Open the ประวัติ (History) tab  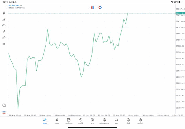click(81, 121)
